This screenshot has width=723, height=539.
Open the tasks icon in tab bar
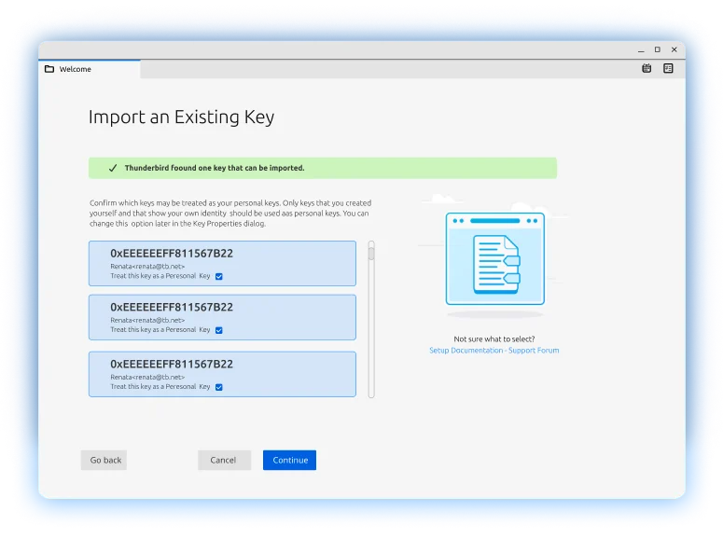click(668, 69)
